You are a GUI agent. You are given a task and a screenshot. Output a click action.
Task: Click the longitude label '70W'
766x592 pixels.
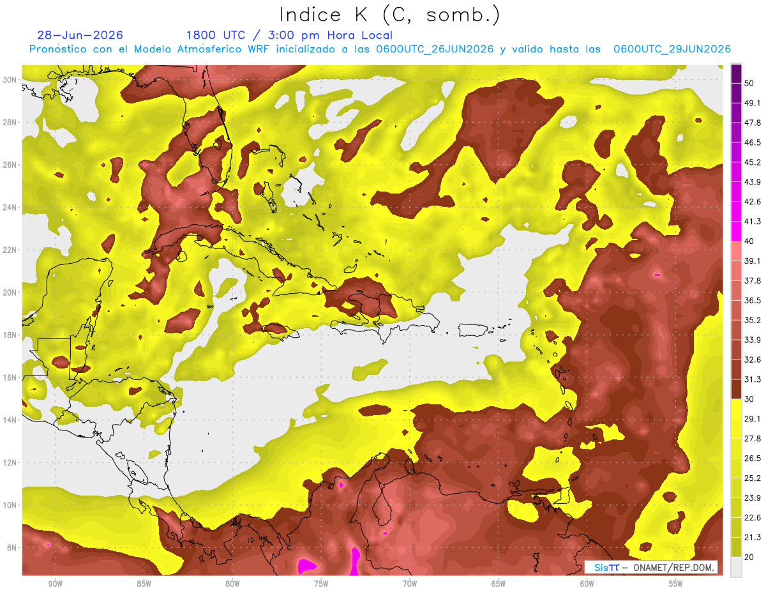coord(410,584)
